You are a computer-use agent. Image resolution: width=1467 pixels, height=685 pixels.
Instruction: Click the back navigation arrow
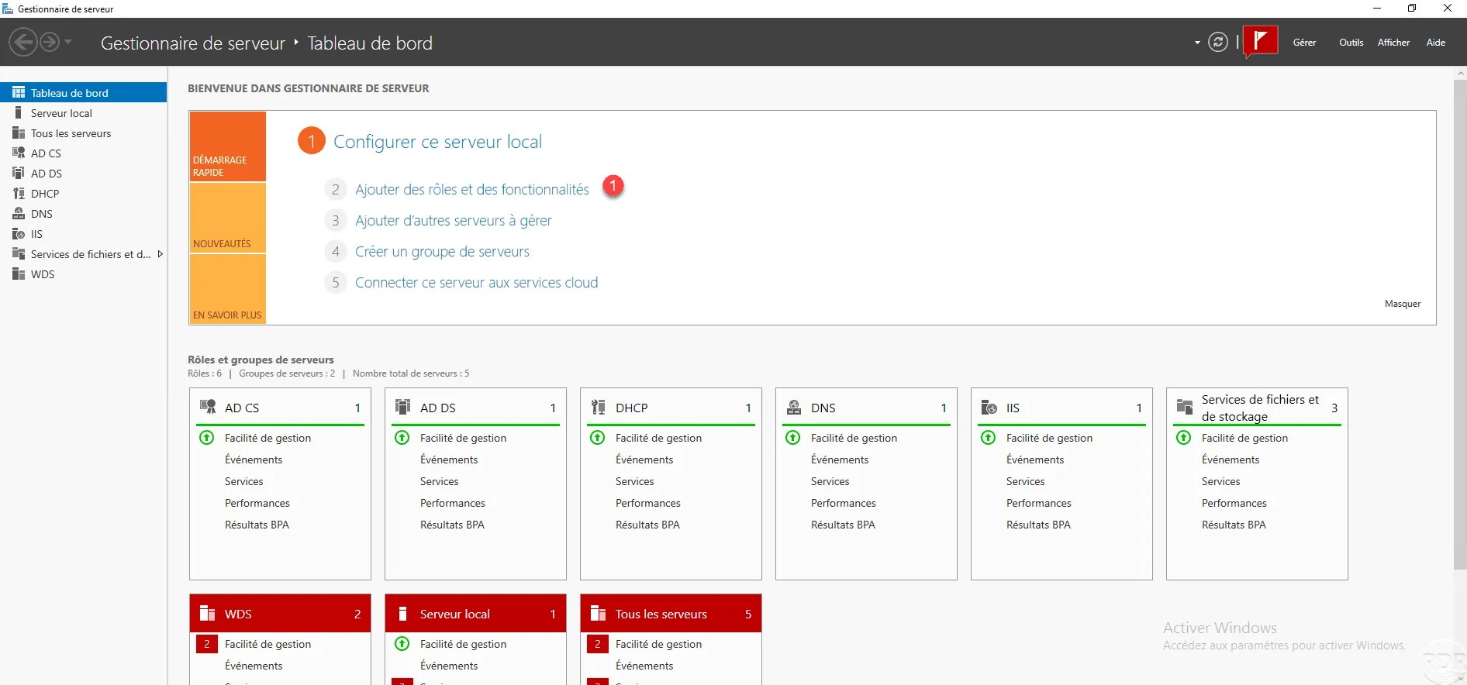[24, 42]
